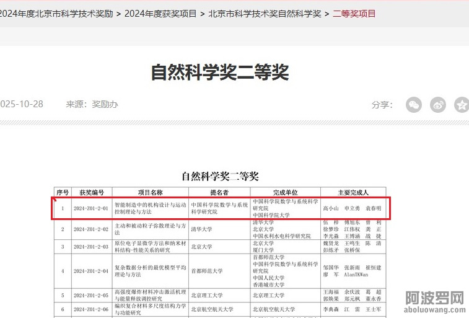
Task: Open 2024年度北京市科学技术奖励 breadcrumb link
Action: point(56,13)
